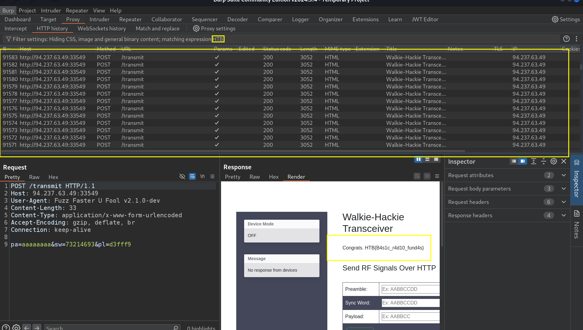Switch Response view to Pretty
The height and width of the screenshot is (330, 583).
pyautogui.click(x=233, y=177)
